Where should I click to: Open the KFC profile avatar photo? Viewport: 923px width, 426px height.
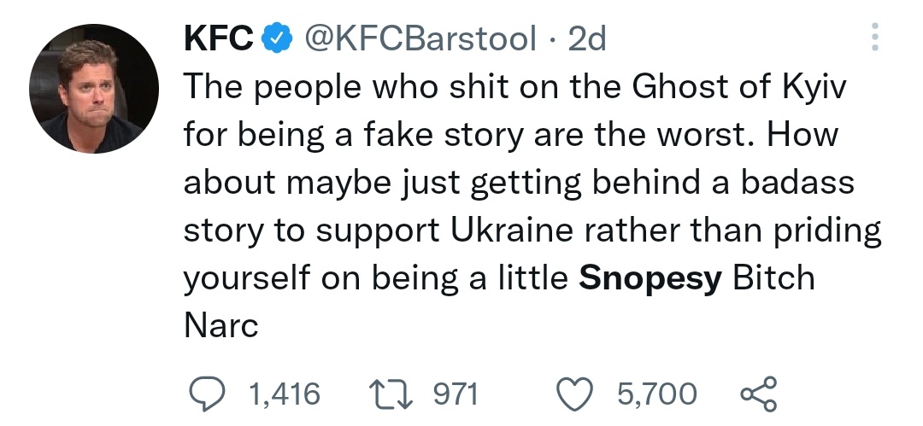click(94, 89)
